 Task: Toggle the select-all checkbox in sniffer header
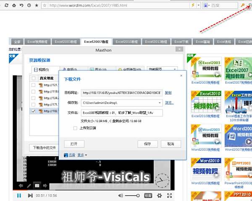click(34, 78)
